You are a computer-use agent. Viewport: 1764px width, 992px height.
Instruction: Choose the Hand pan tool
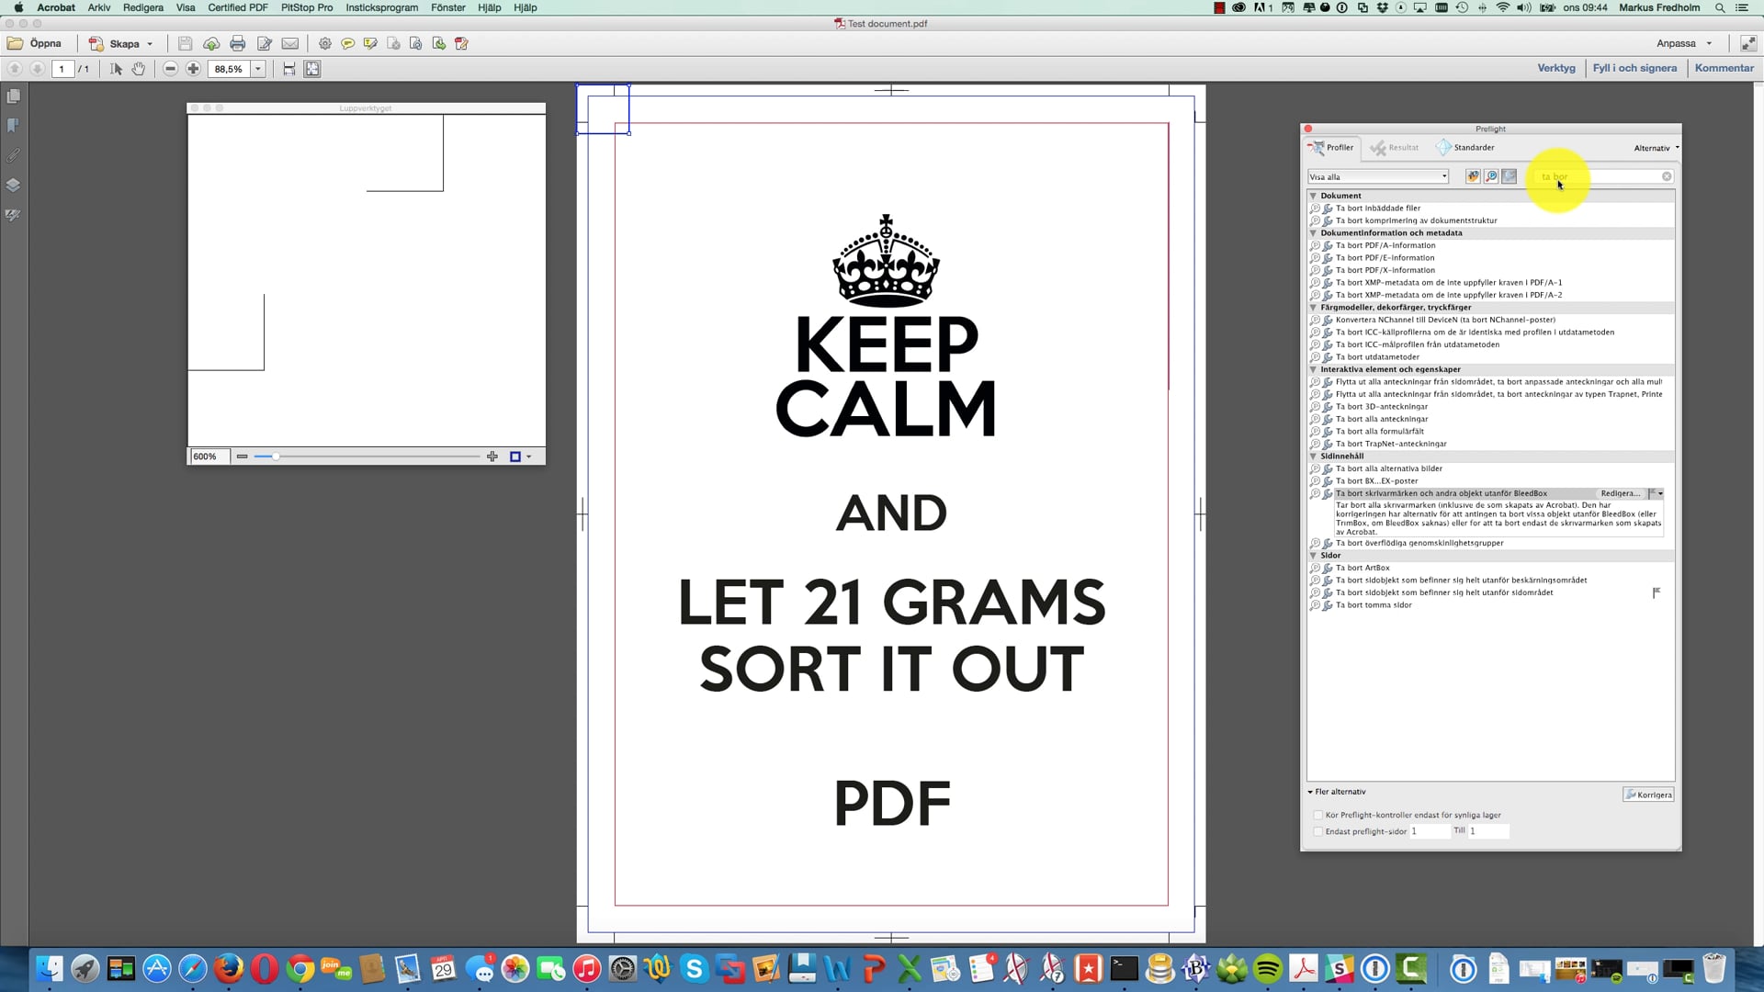click(x=139, y=69)
